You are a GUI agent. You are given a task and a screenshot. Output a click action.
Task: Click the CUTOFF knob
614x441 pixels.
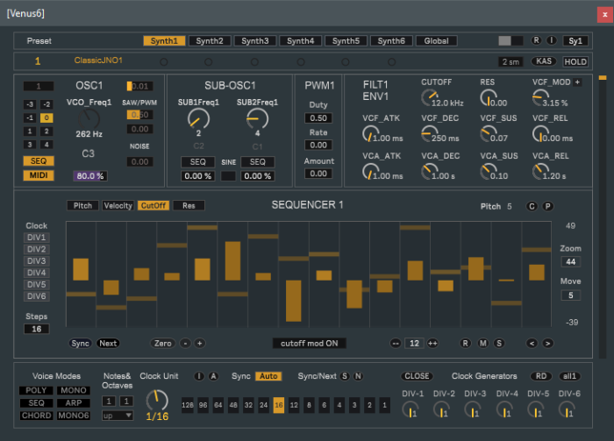pos(430,98)
